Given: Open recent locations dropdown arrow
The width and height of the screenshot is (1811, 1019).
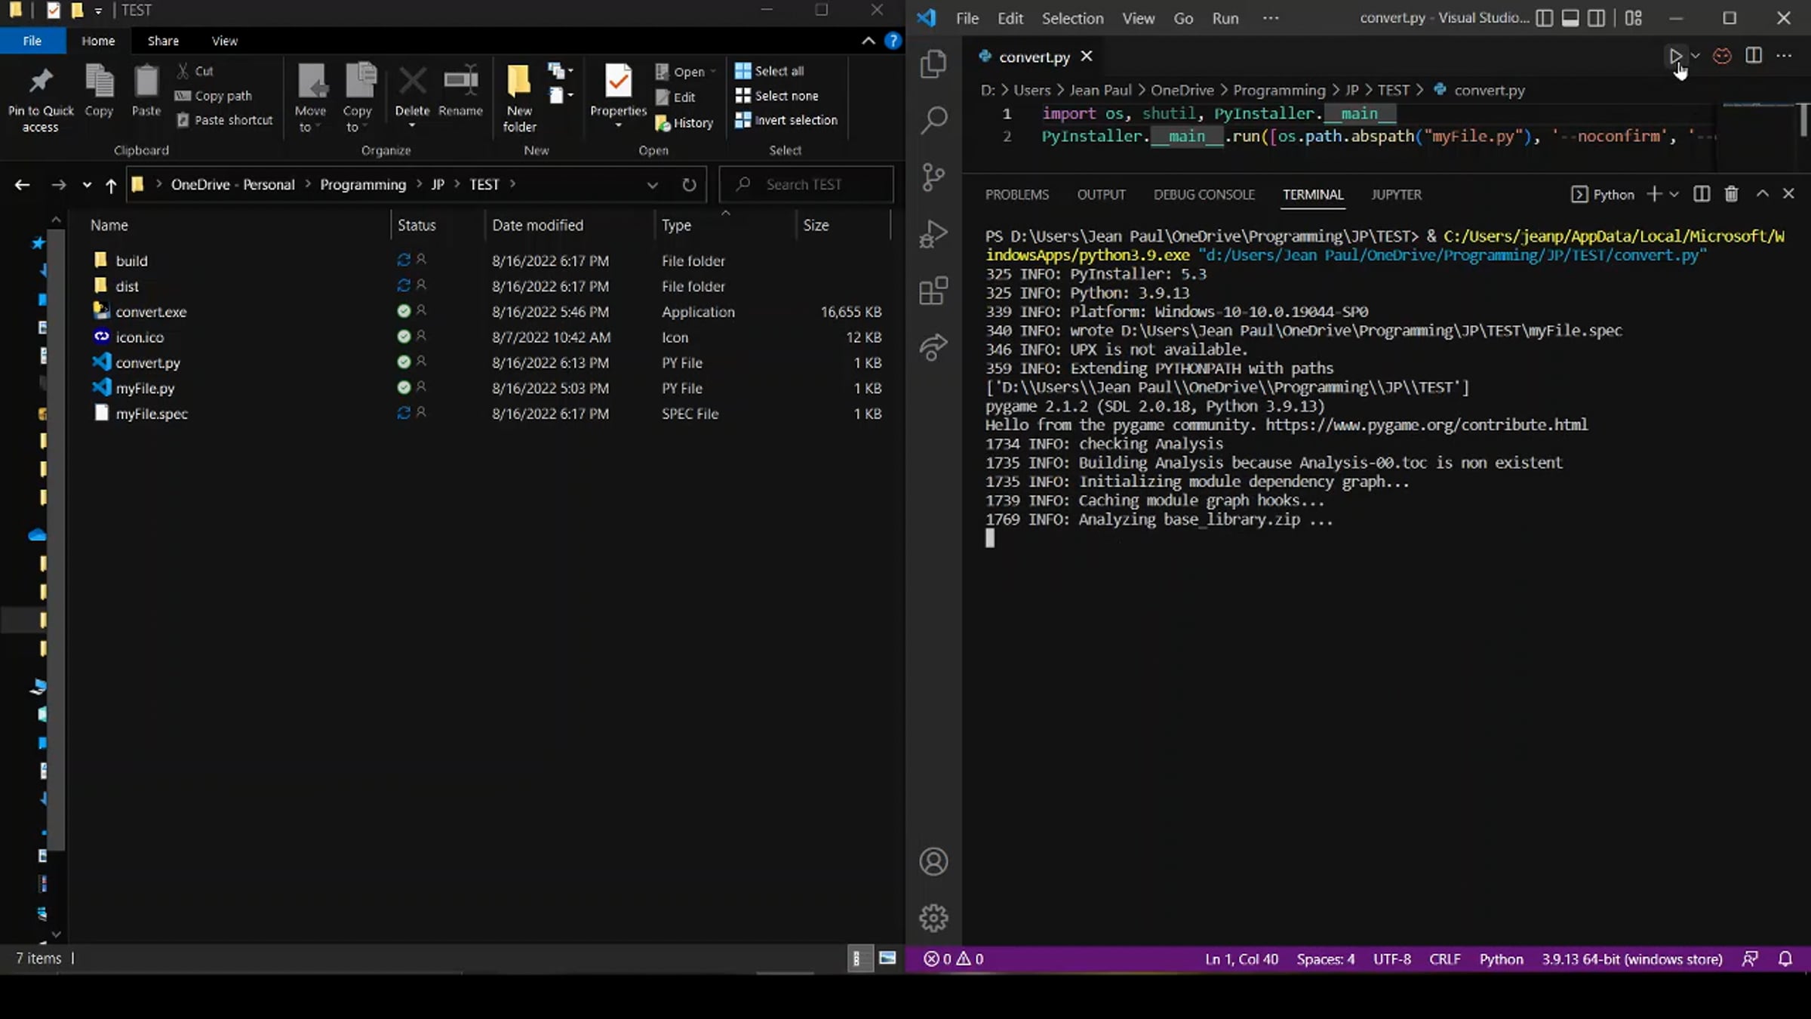Looking at the screenshot, I should (x=87, y=185).
